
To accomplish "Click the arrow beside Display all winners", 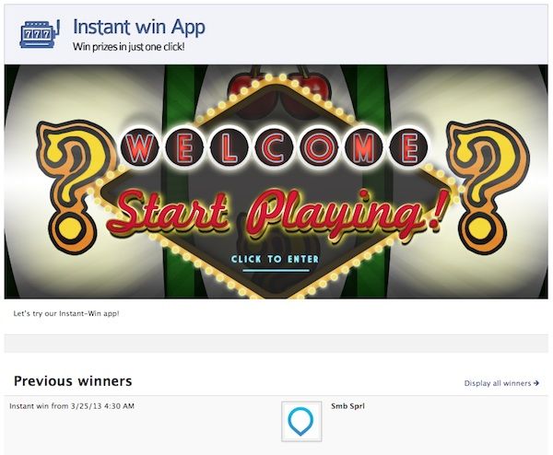I will (536, 383).
